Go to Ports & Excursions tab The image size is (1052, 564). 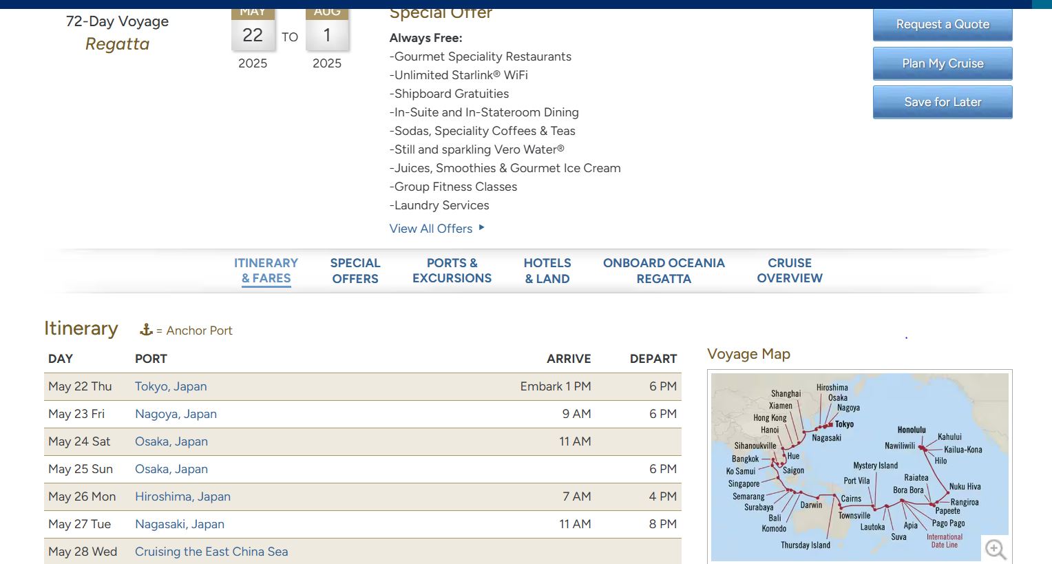452,271
